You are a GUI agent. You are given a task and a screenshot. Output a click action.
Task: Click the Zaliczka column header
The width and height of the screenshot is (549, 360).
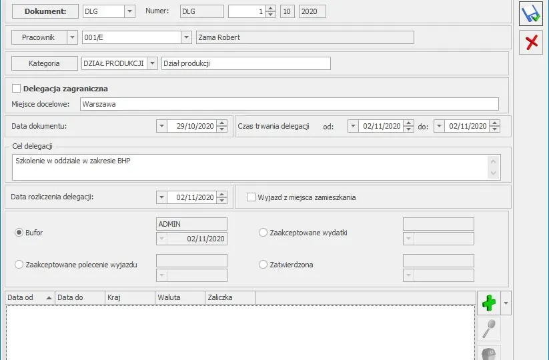pyautogui.click(x=230, y=298)
